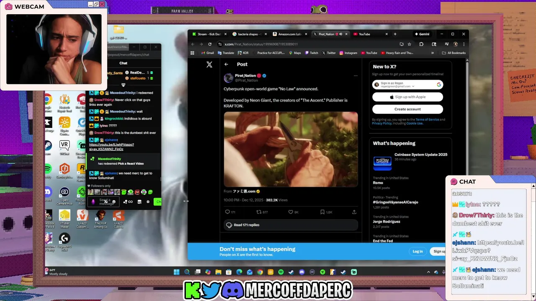Open the Terms of Service link
The width and height of the screenshot is (536, 301).
tap(427, 120)
